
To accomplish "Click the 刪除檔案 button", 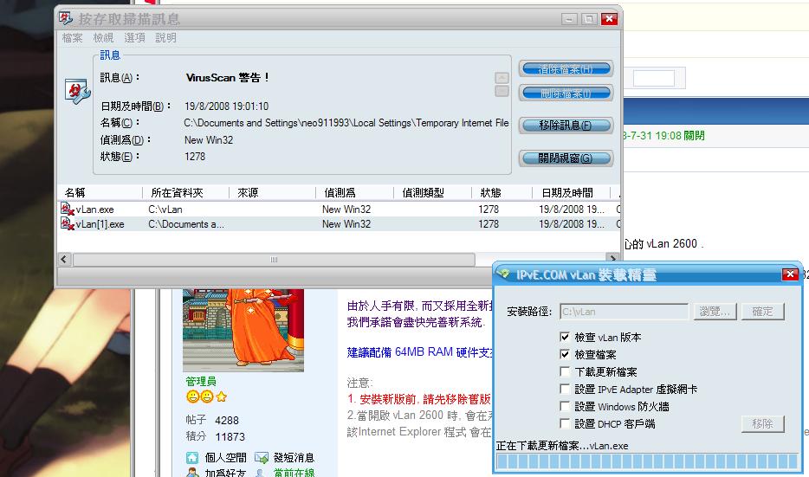I will tap(566, 93).
